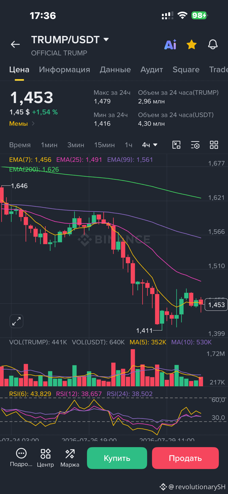Choose the 1мин interval

(x=49, y=145)
